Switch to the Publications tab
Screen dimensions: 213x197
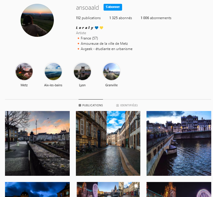coord(91,105)
